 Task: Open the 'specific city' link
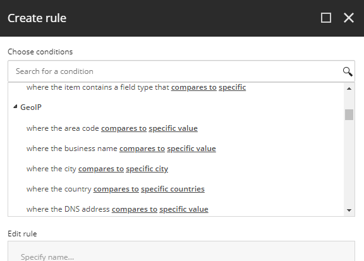147,169
